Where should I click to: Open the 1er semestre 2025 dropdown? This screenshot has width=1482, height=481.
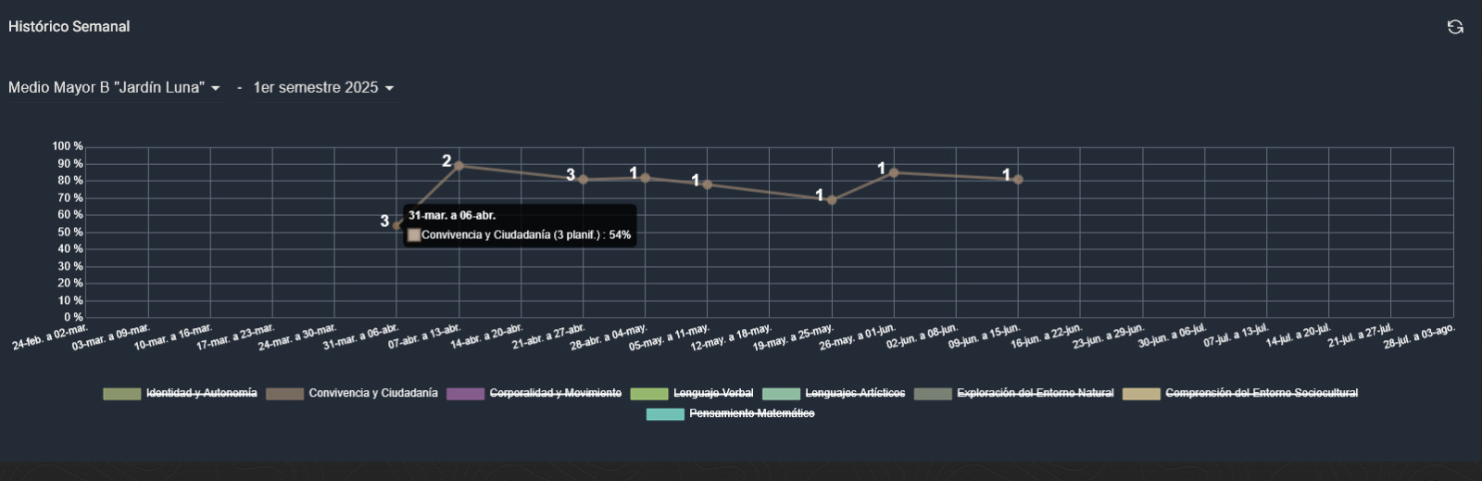tap(323, 88)
